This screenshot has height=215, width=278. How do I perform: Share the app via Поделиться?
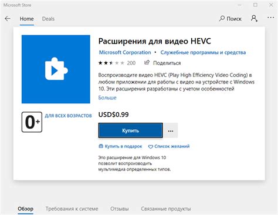162,63
